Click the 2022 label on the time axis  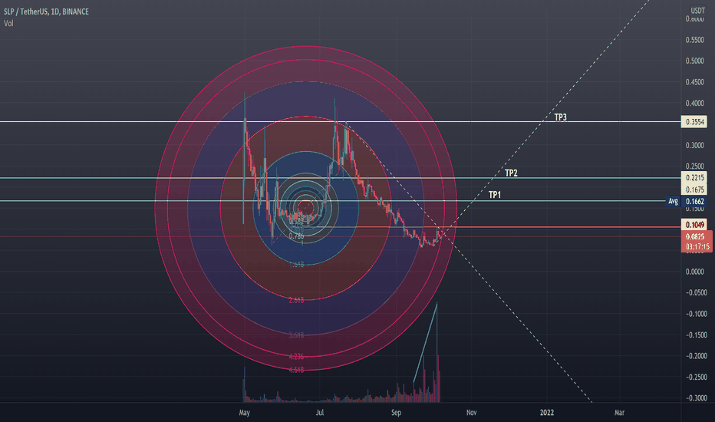click(547, 413)
